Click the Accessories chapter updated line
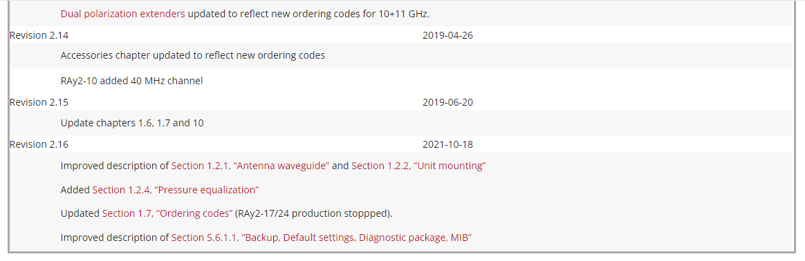Screen dimensions: 805x261 (193, 55)
